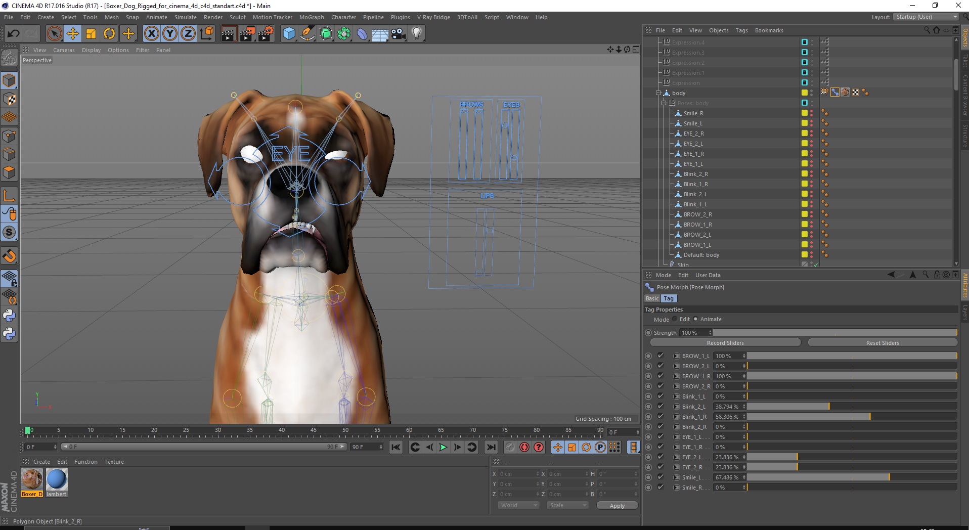The width and height of the screenshot is (969, 530).
Task: Switch to Model mode in left palette
Action: [x=9, y=80]
